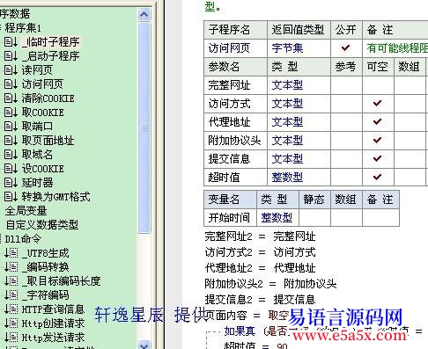The image size is (428, 349).
Task: Click the 如果真 statement in code
Action: click(x=240, y=331)
